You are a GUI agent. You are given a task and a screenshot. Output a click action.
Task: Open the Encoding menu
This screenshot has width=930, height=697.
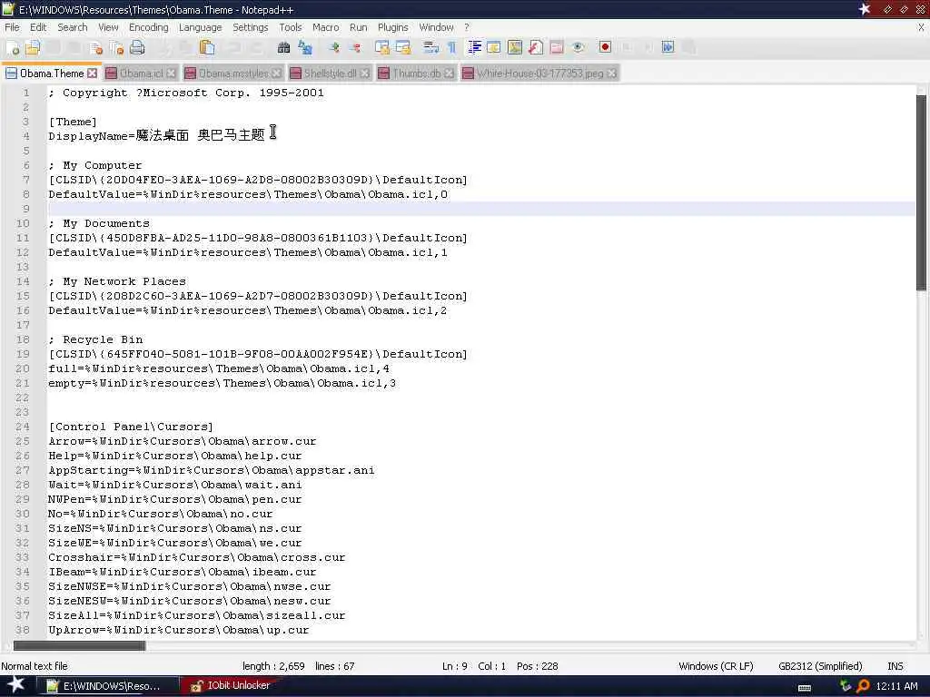tap(148, 27)
